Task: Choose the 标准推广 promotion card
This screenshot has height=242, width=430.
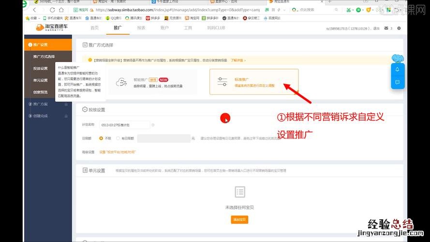Action: (x=254, y=82)
